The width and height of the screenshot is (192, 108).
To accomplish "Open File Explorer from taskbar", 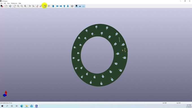I will click(27, 106).
